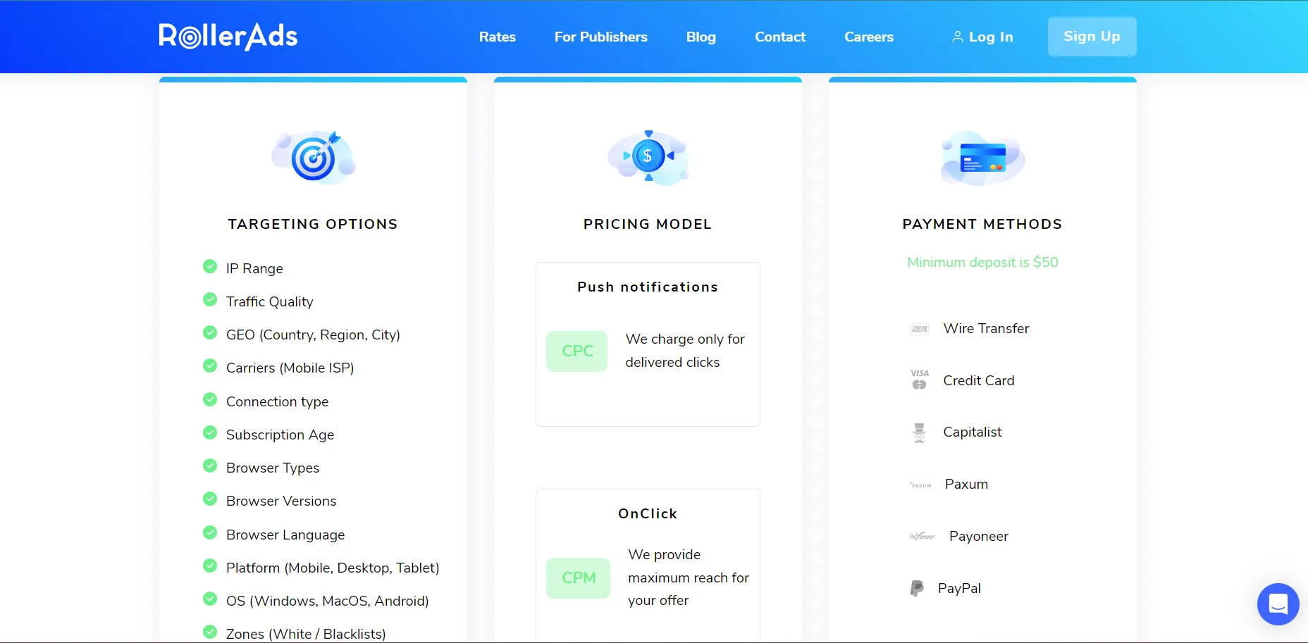Viewport: 1308px width, 643px height.
Task: Click the RollerAds logo
Action: tap(228, 36)
